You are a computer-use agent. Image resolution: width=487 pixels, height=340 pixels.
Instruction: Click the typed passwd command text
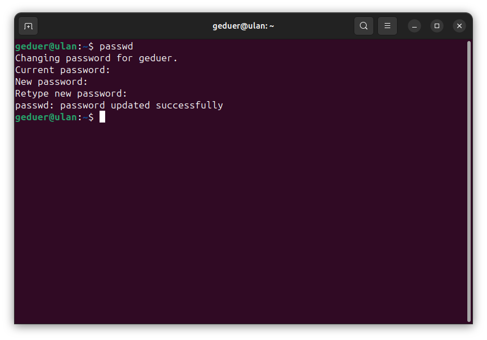[116, 47]
